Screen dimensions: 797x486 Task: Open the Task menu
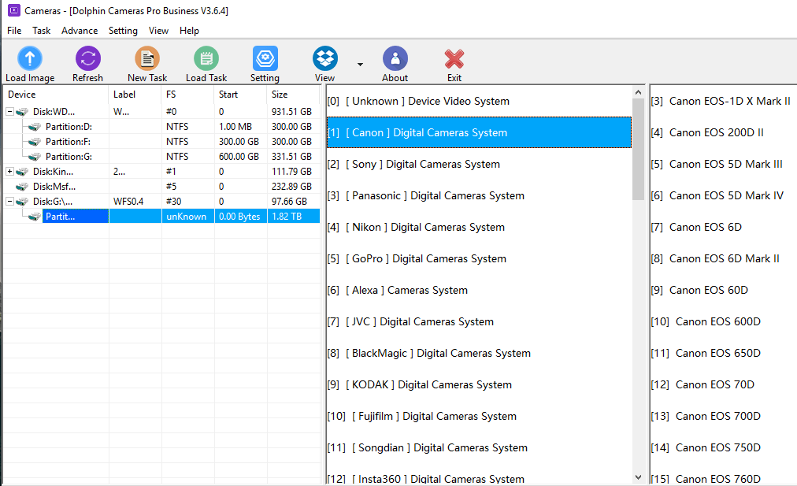click(x=41, y=31)
